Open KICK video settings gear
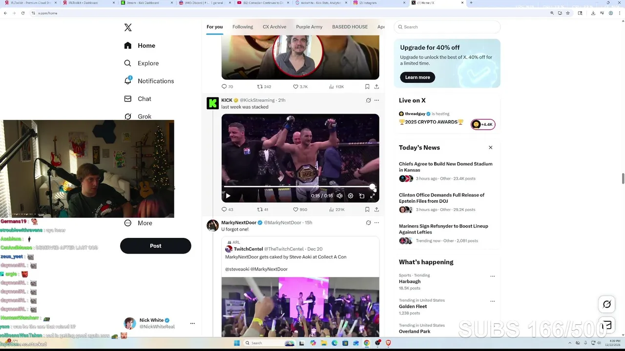This screenshot has width=625, height=351. [x=351, y=196]
